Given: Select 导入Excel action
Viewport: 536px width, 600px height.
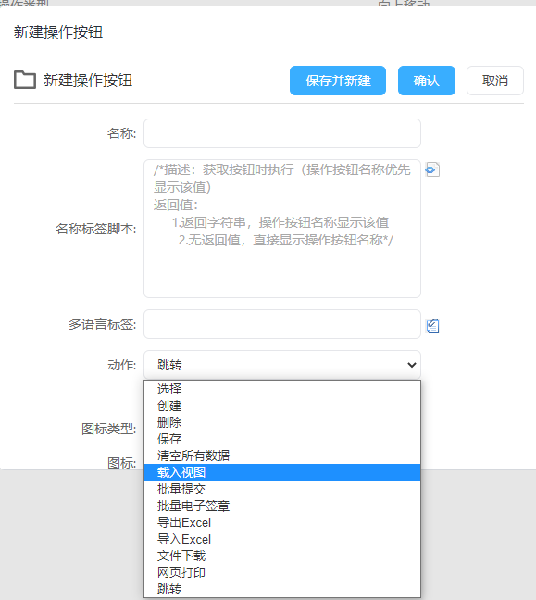Looking at the screenshot, I should (282, 539).
